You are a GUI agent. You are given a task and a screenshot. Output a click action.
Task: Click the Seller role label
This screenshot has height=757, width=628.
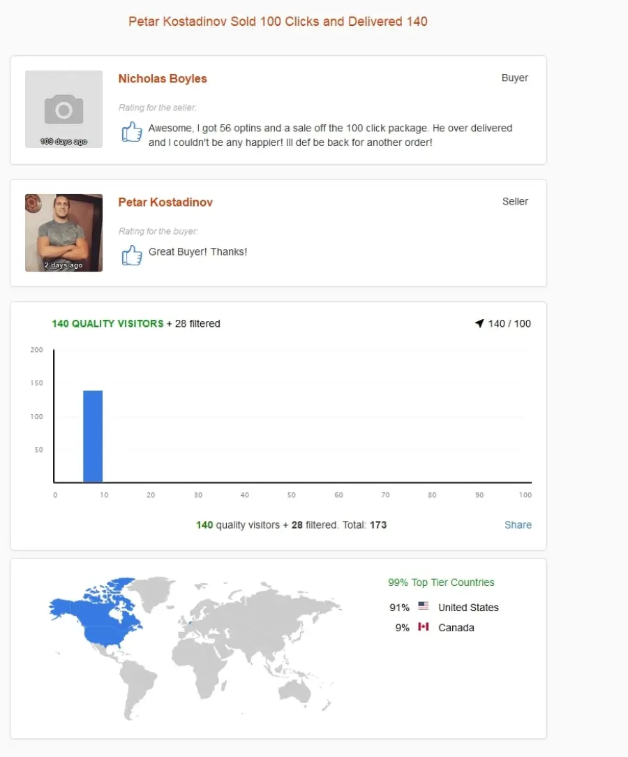point(515,201)
